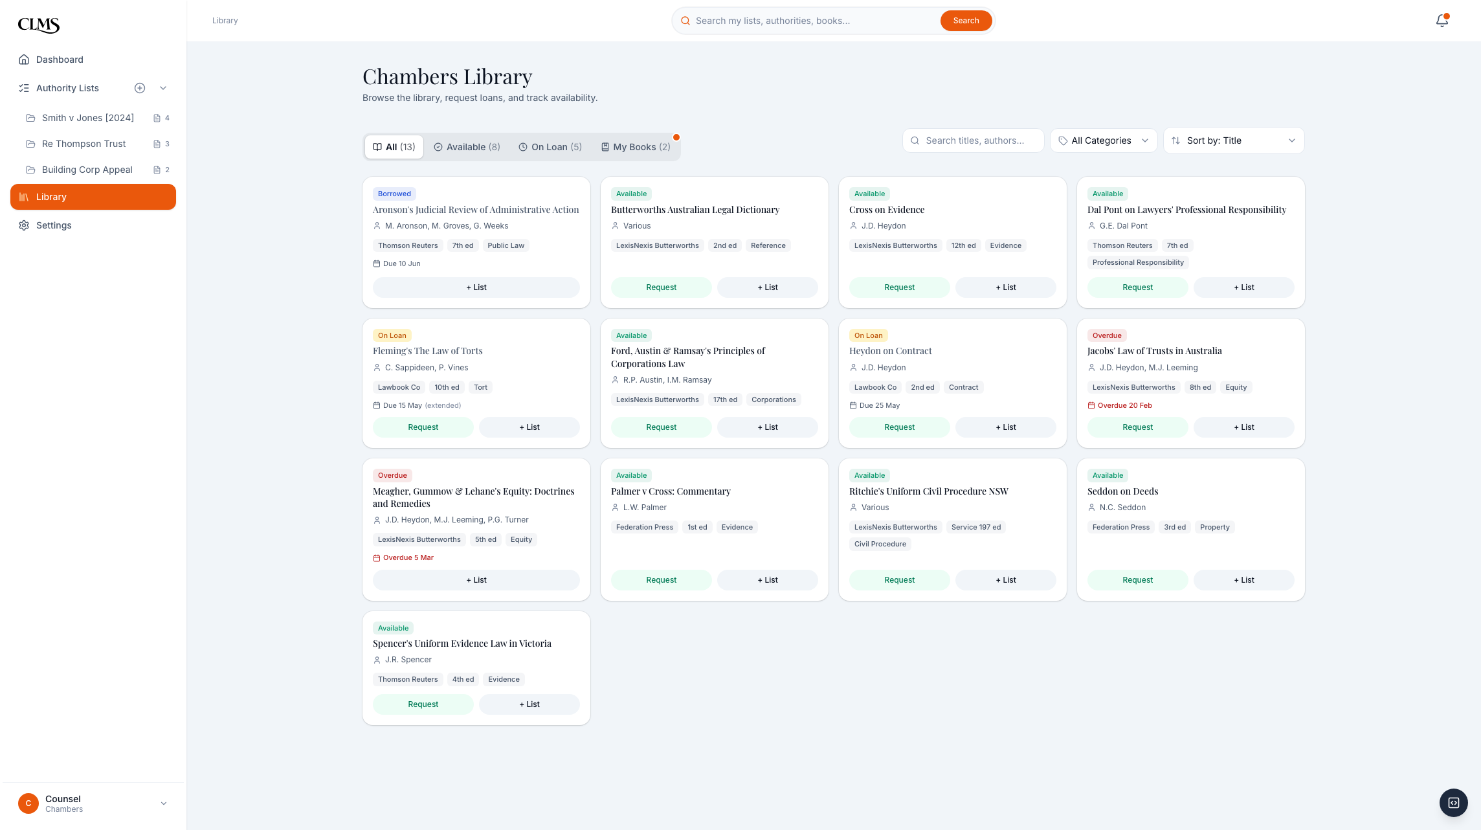Viewport: 1481px width, 830px height.
Task: Switch to the My Books (2) tab
Action: [636, 147]
